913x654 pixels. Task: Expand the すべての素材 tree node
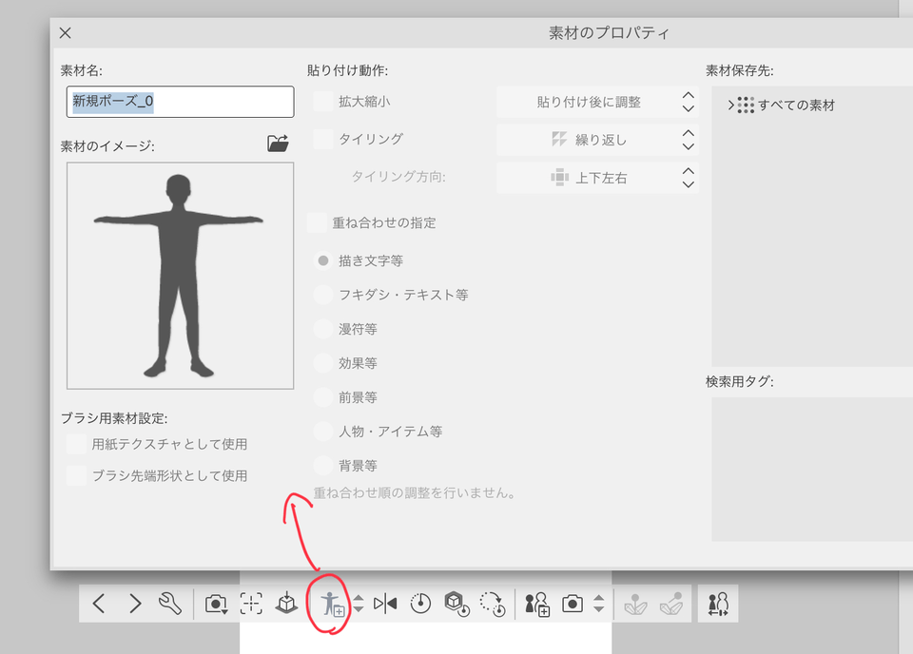tap(730, 105)
